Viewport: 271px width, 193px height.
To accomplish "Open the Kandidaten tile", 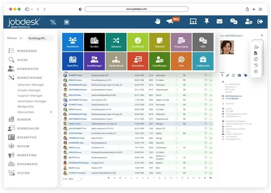I will [x=72, y=42].
